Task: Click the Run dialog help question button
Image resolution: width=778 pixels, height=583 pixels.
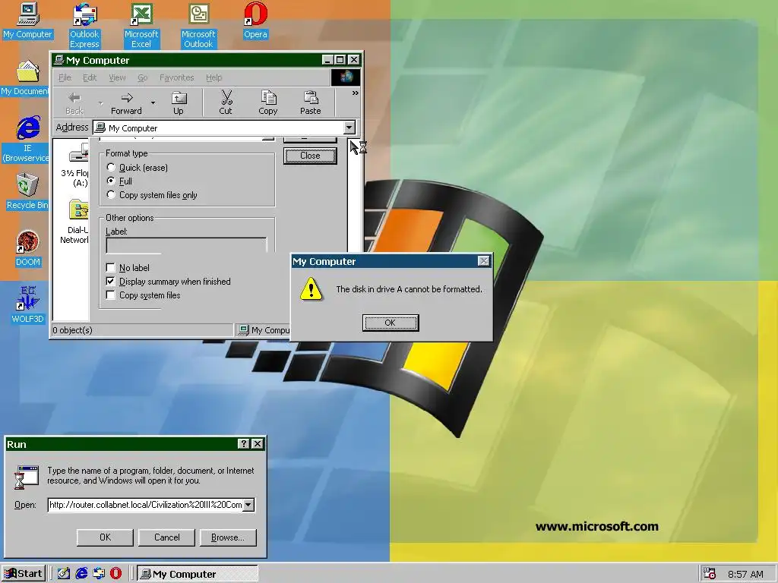Action: point(244,444)
